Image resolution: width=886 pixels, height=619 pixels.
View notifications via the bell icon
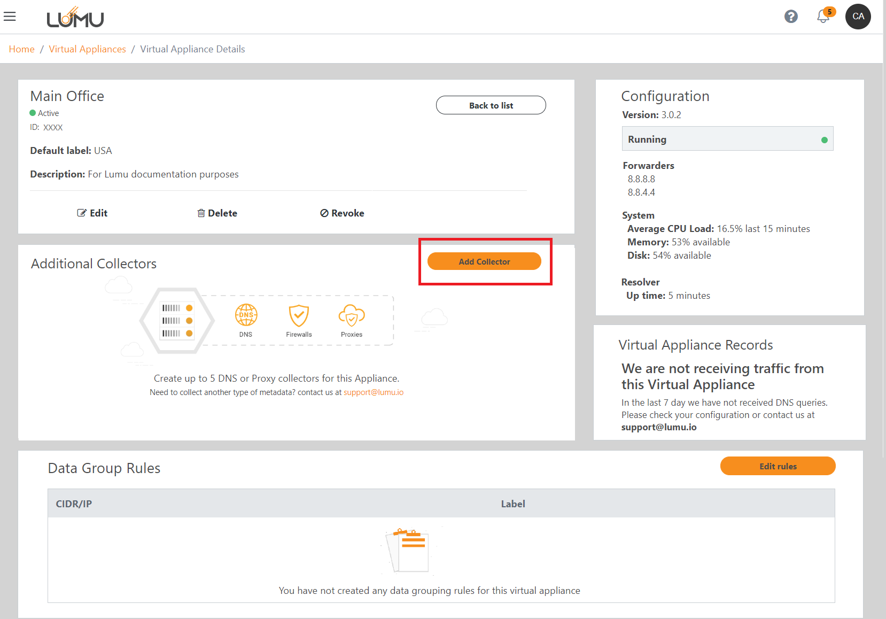pyautogui.click(x=822, y=17)
